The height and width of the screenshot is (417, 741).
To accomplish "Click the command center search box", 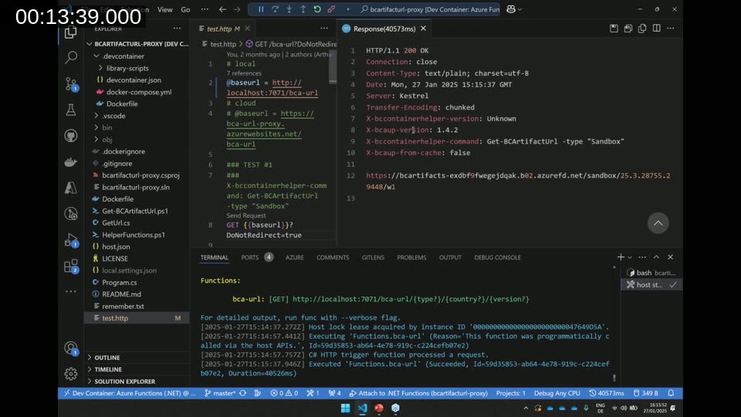I will tap(428, 9).
